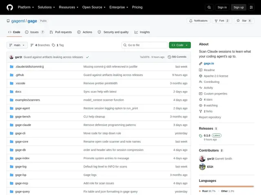Click the Other 1.3% language legend

coord(226,191)
